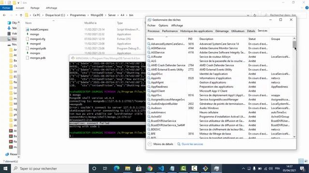Click the volume icon in system tray
This screenshot has height=173, width=309.
pyautogui.click(x=271, y=169)
